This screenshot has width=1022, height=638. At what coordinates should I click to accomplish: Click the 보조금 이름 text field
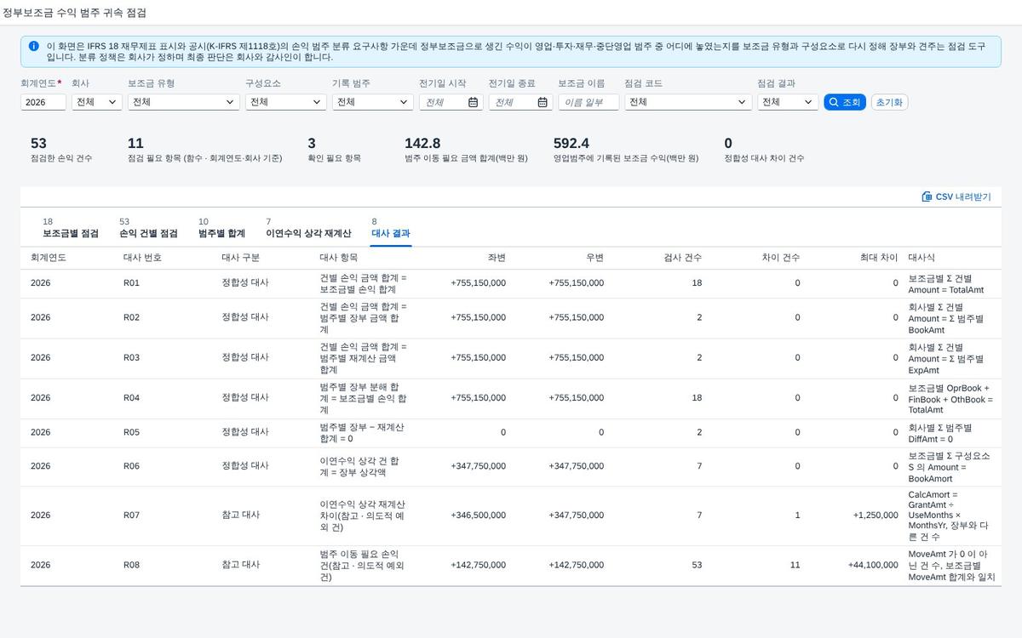click(589, 102)
